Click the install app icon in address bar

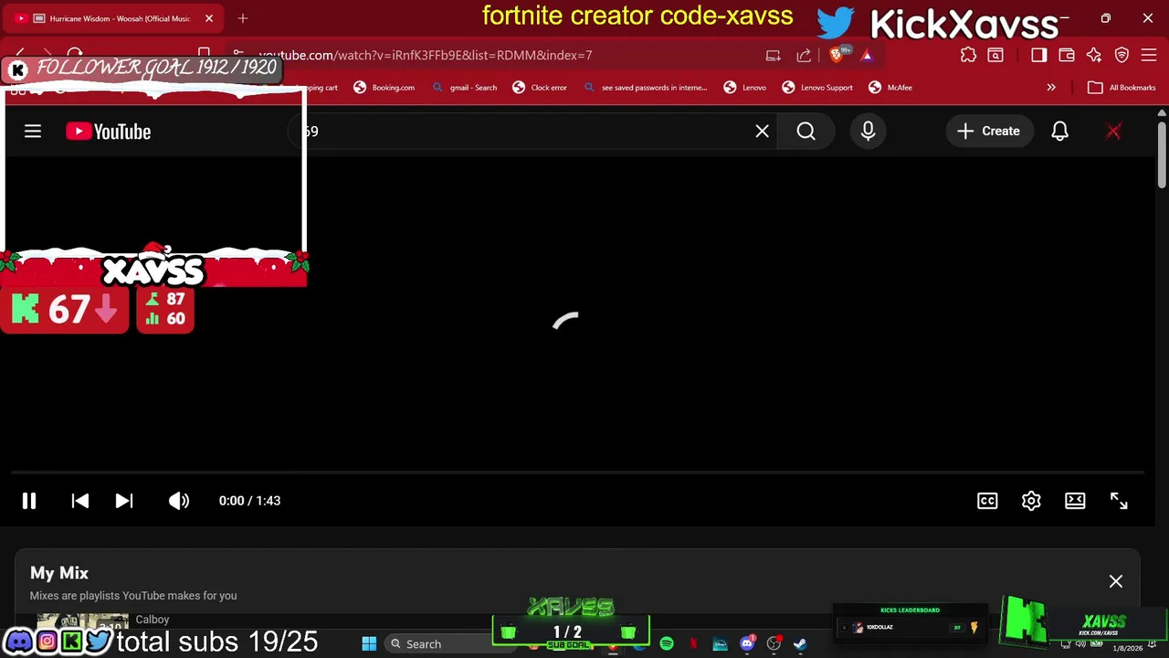coord(773,56)
